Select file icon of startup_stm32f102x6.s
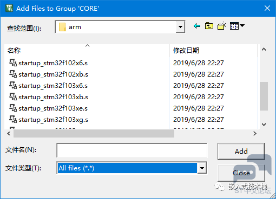 (x=13, y=63)
